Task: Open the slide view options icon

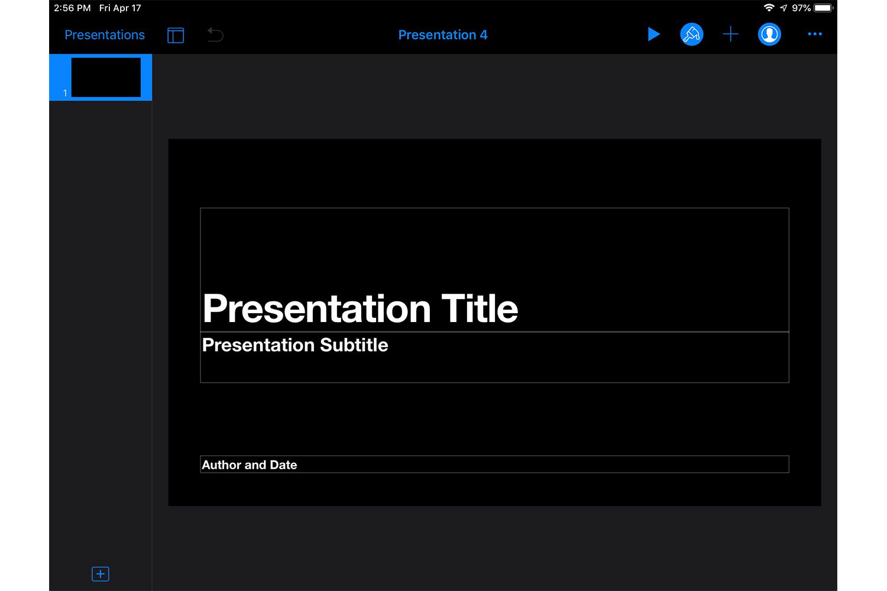Action: click(x=176, y=35)
